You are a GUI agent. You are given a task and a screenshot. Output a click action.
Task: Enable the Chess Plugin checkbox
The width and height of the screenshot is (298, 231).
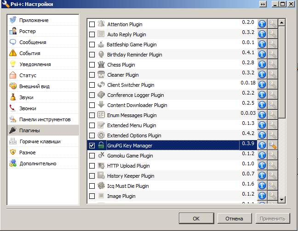(92, 65)
